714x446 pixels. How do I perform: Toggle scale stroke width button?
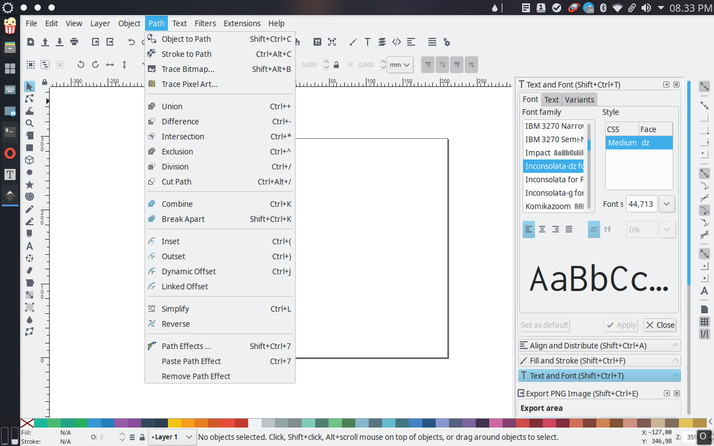click(x=428, y=65)
